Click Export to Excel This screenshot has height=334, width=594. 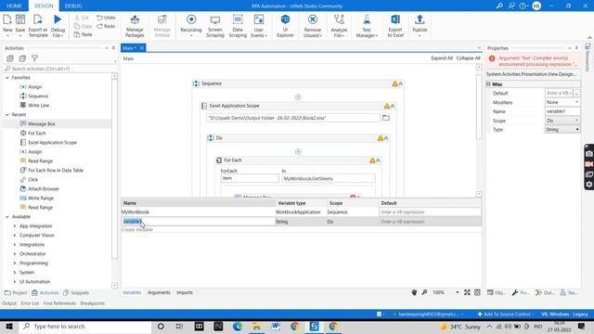[395, 26]
